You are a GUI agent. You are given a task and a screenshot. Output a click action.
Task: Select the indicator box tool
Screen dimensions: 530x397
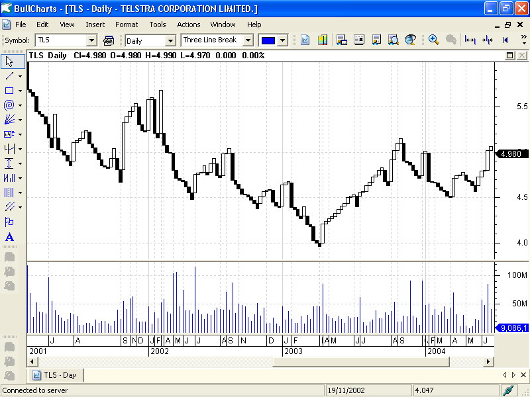(x=9, y=134)
